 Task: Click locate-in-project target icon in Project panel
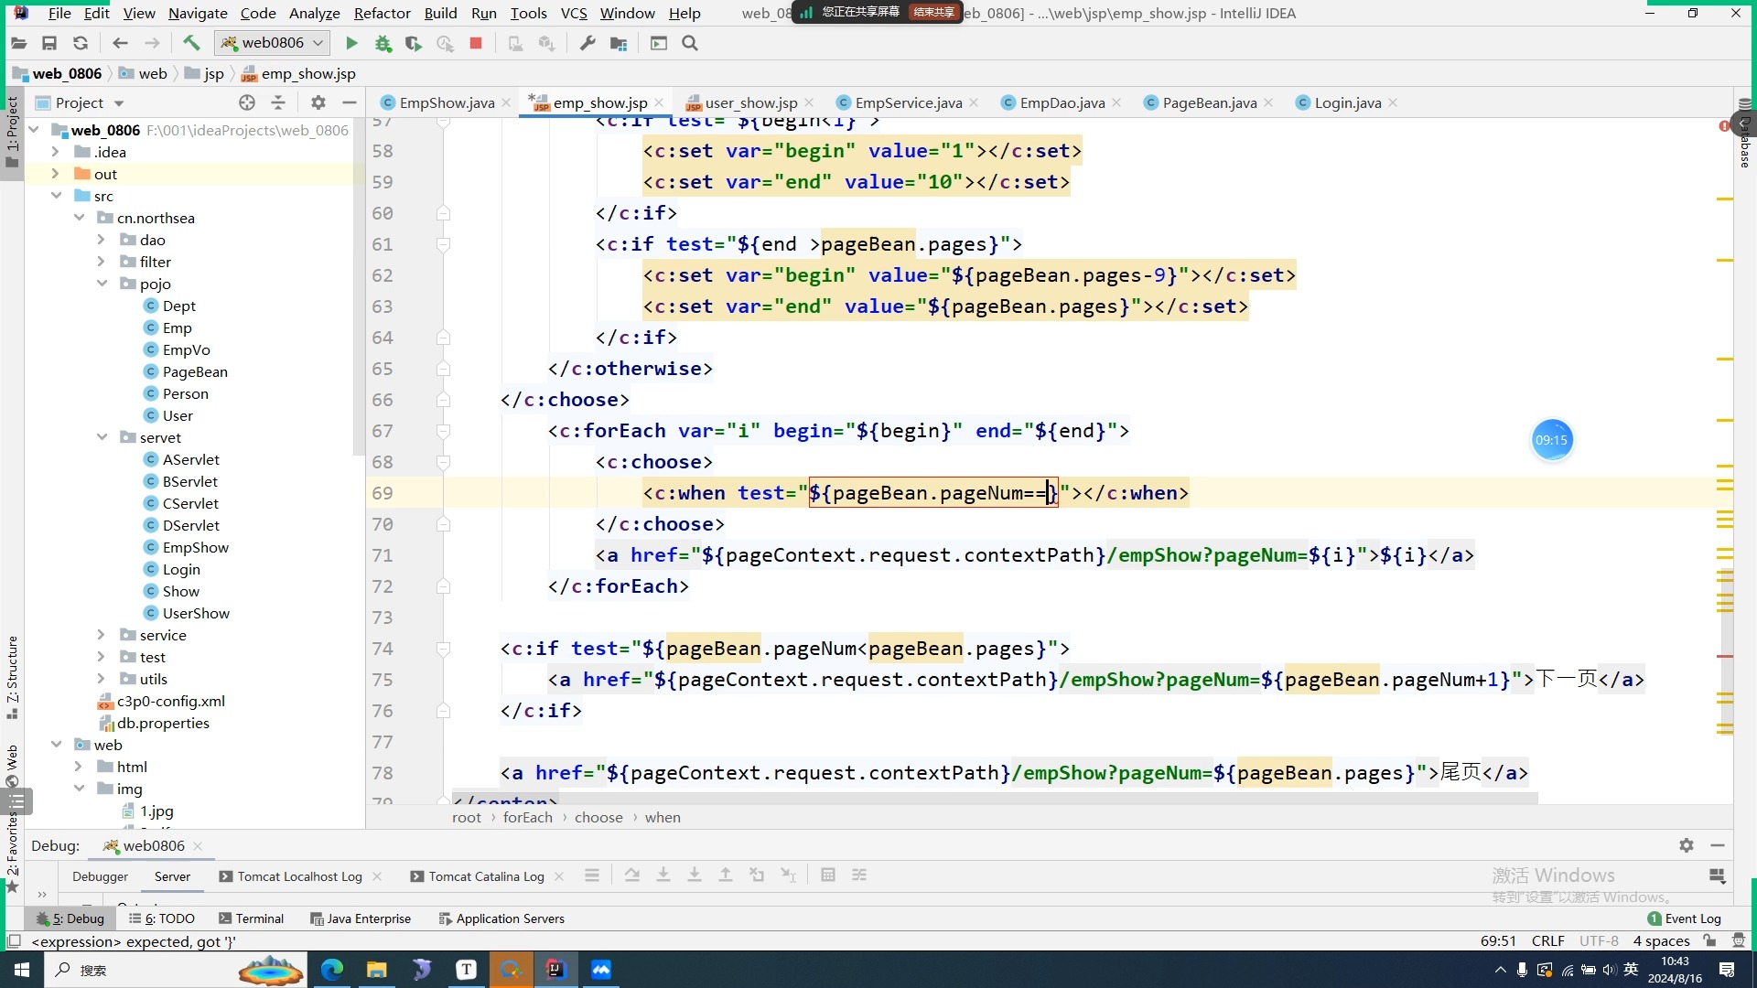(x=246, y=102)
